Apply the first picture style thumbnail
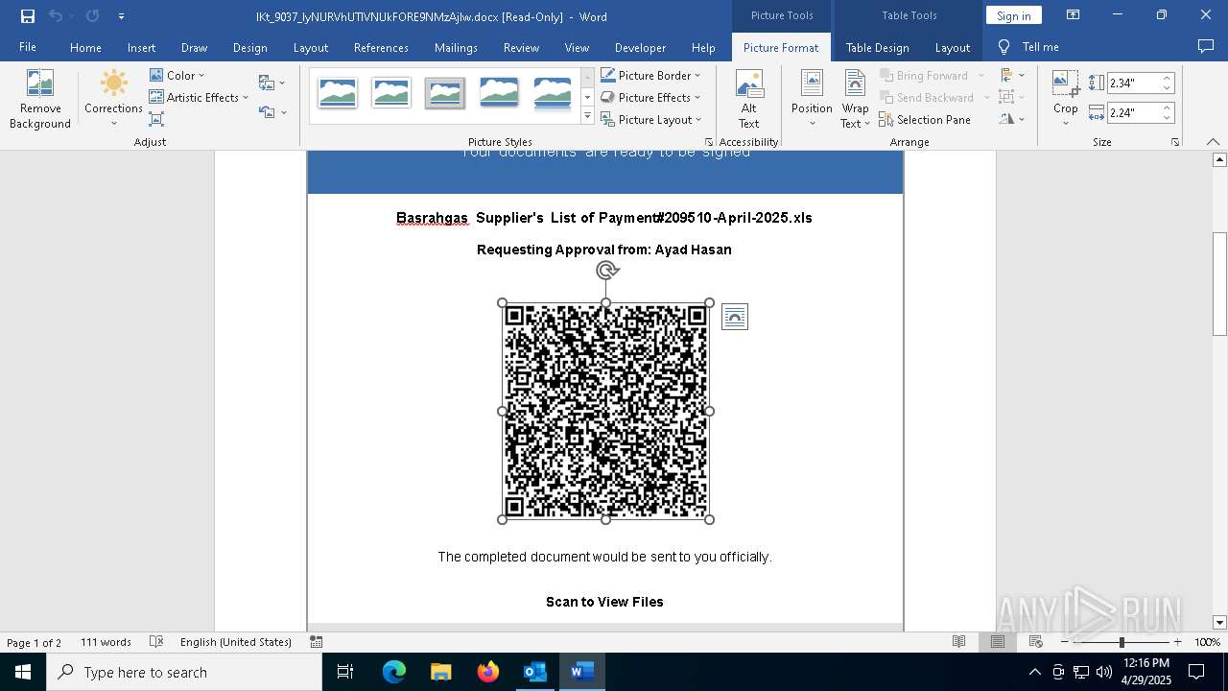 pyautogui.click(x=338, y=93)
